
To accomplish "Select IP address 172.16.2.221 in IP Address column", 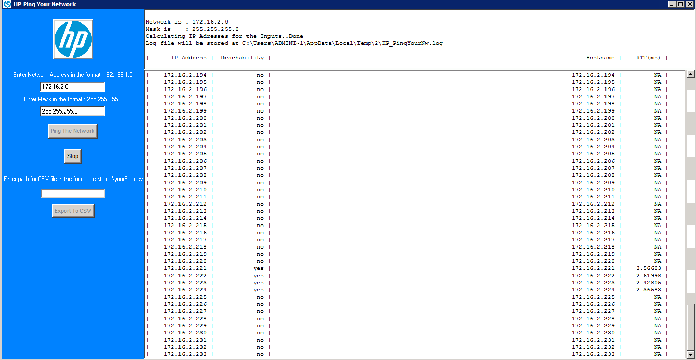I will [x=185, y=268].
